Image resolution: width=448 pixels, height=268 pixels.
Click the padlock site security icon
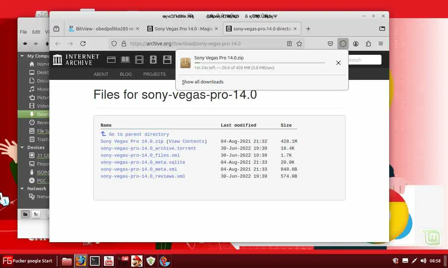coord(124,44)
